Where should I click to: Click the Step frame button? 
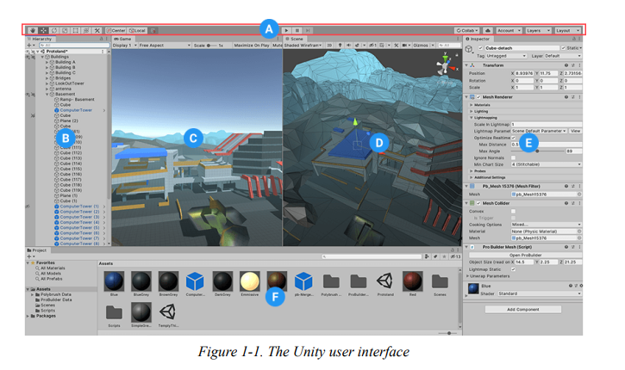click(308, 30)
